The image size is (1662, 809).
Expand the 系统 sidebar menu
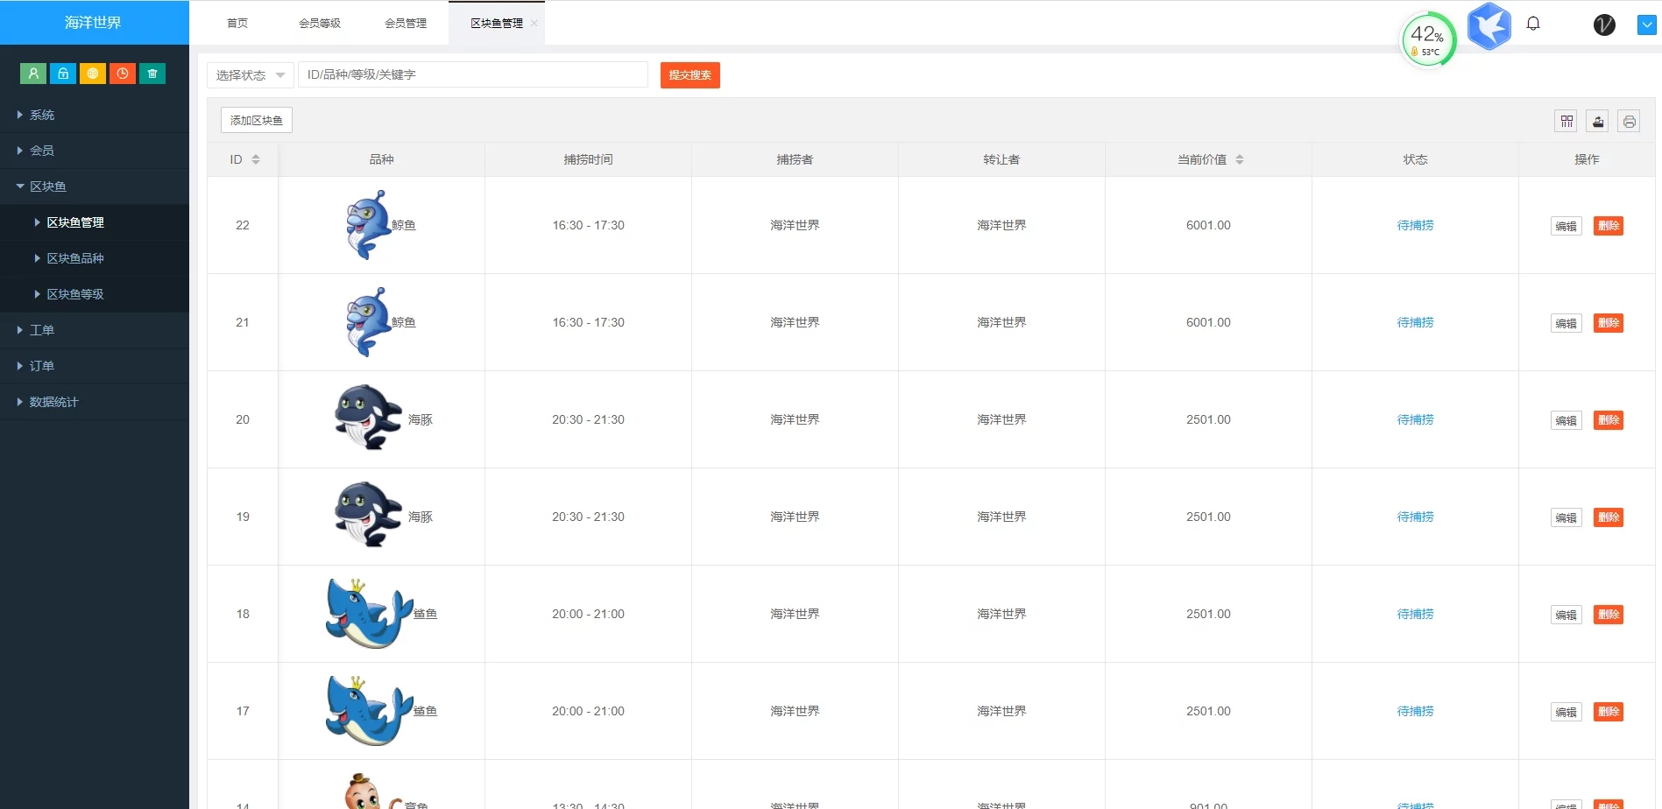(42, 115)
